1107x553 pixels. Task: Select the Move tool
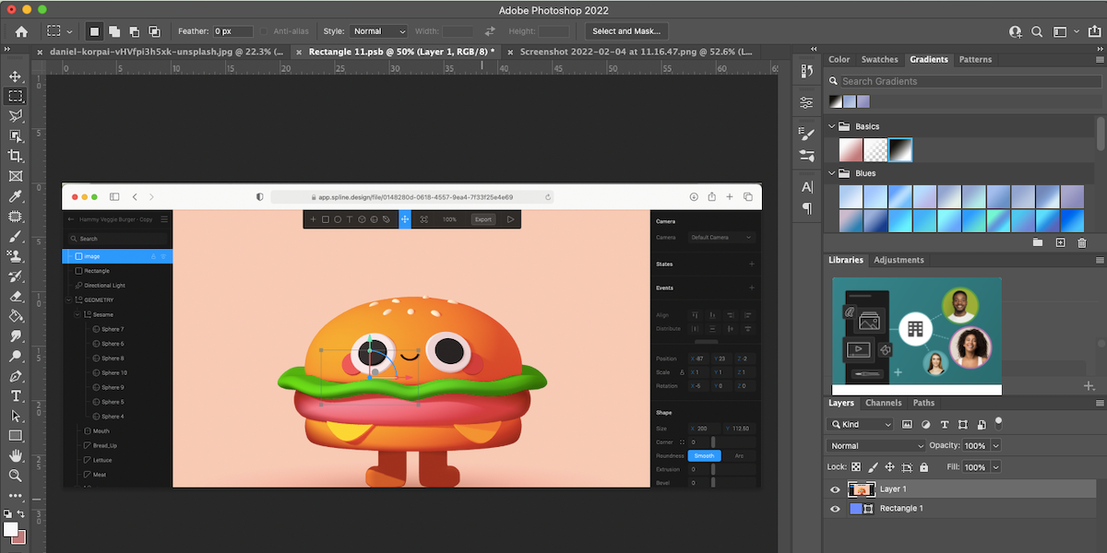[16, 76]
